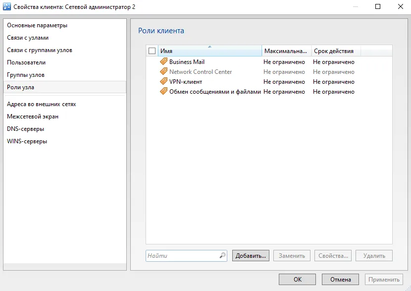Open the DNS-серверы section

65,128
